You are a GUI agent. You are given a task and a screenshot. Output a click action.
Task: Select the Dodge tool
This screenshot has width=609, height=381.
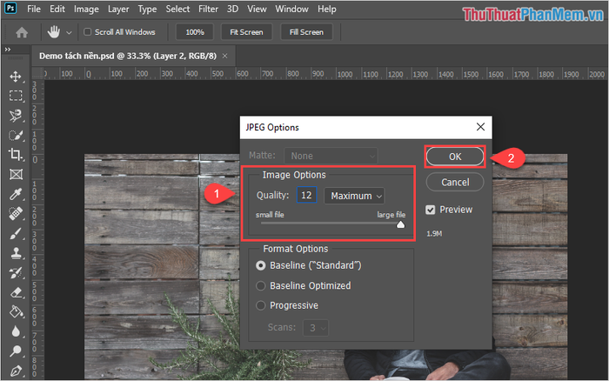coord(16,351)
